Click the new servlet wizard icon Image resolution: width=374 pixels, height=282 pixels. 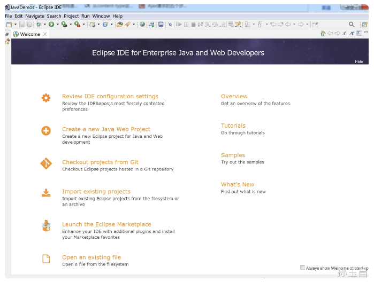click(105, 24)
